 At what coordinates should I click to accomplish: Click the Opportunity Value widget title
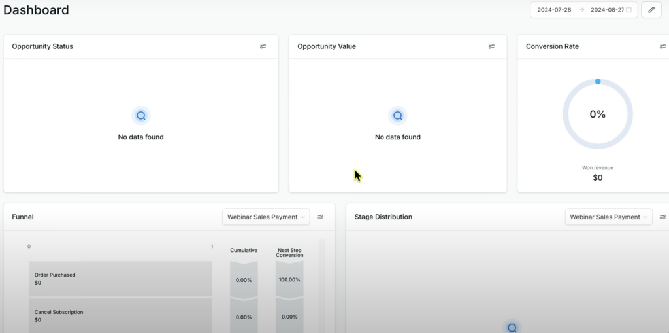(327, 46)
